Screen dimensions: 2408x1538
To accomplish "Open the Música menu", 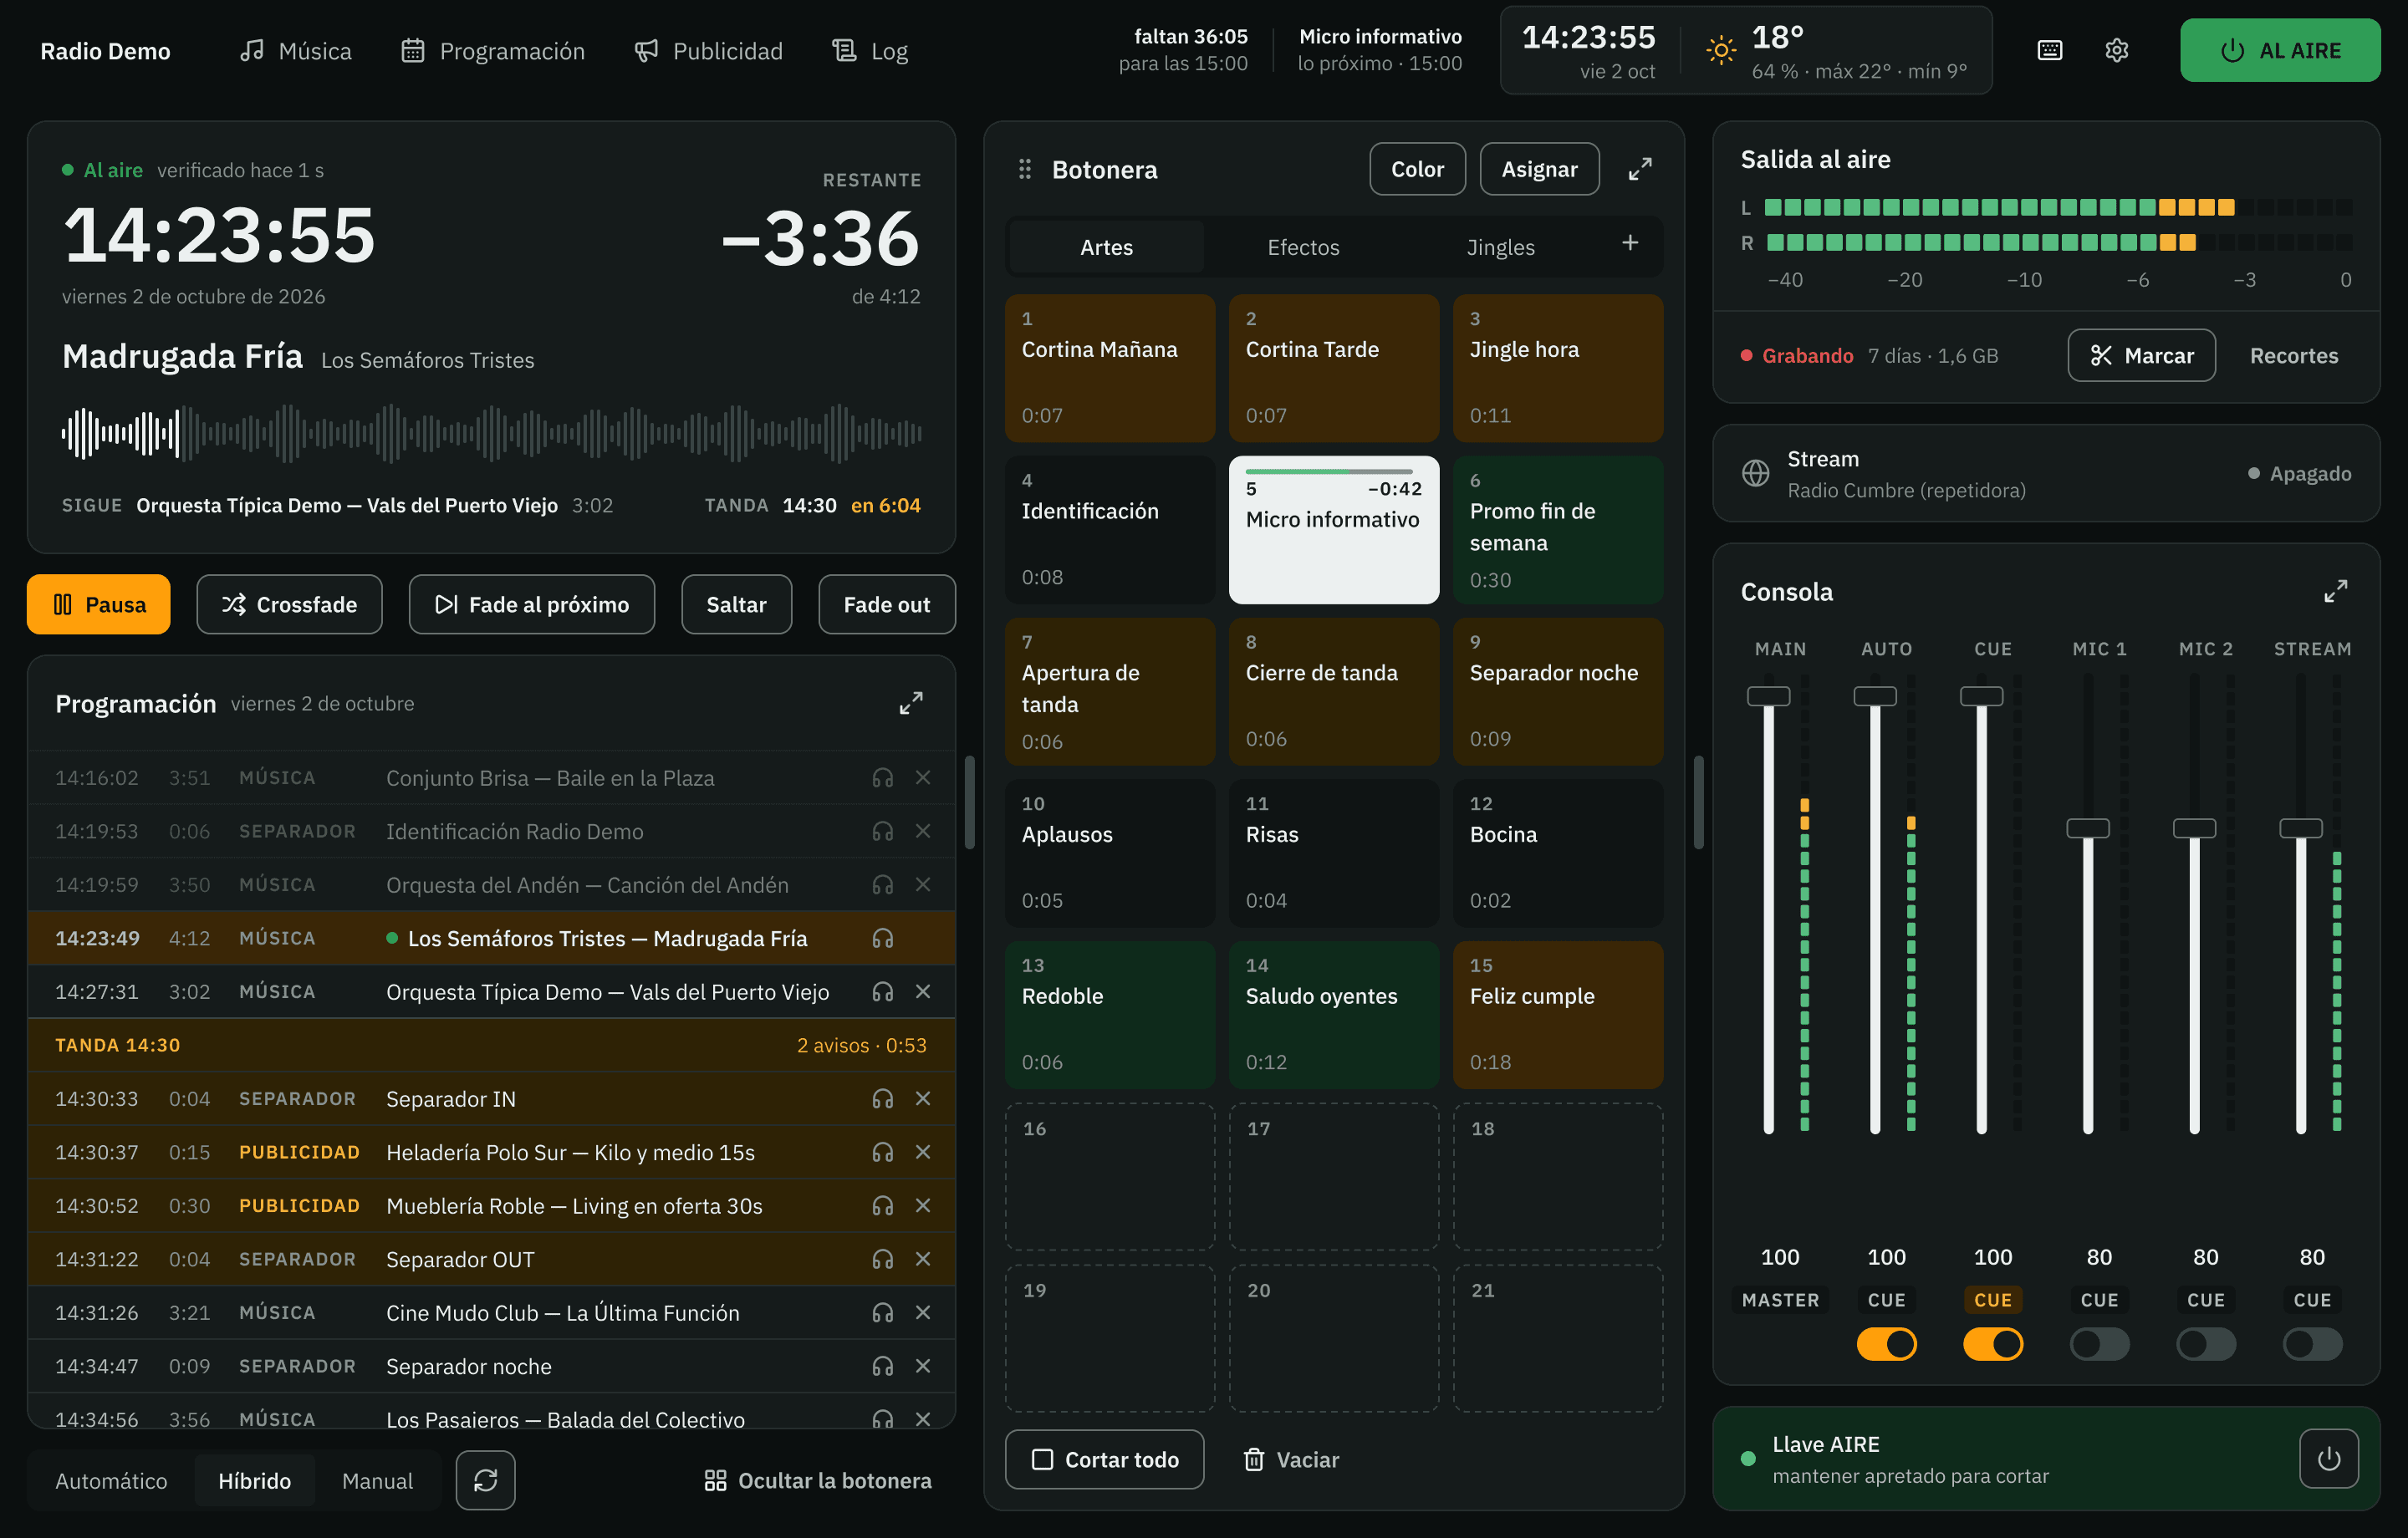I will [x=296, y=50].
